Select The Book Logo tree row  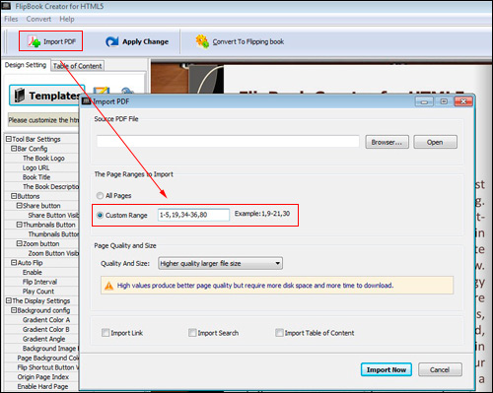point(41,158)
